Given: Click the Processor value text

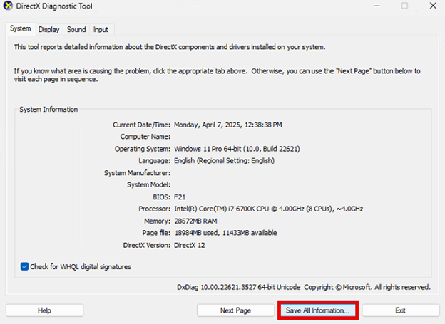Looking at the screenshot, I should coord(269,209).
